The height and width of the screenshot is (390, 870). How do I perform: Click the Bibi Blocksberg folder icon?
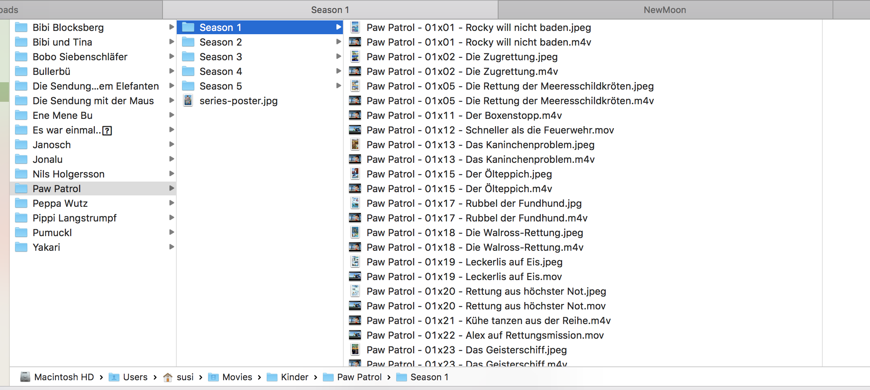coord(21,27)
